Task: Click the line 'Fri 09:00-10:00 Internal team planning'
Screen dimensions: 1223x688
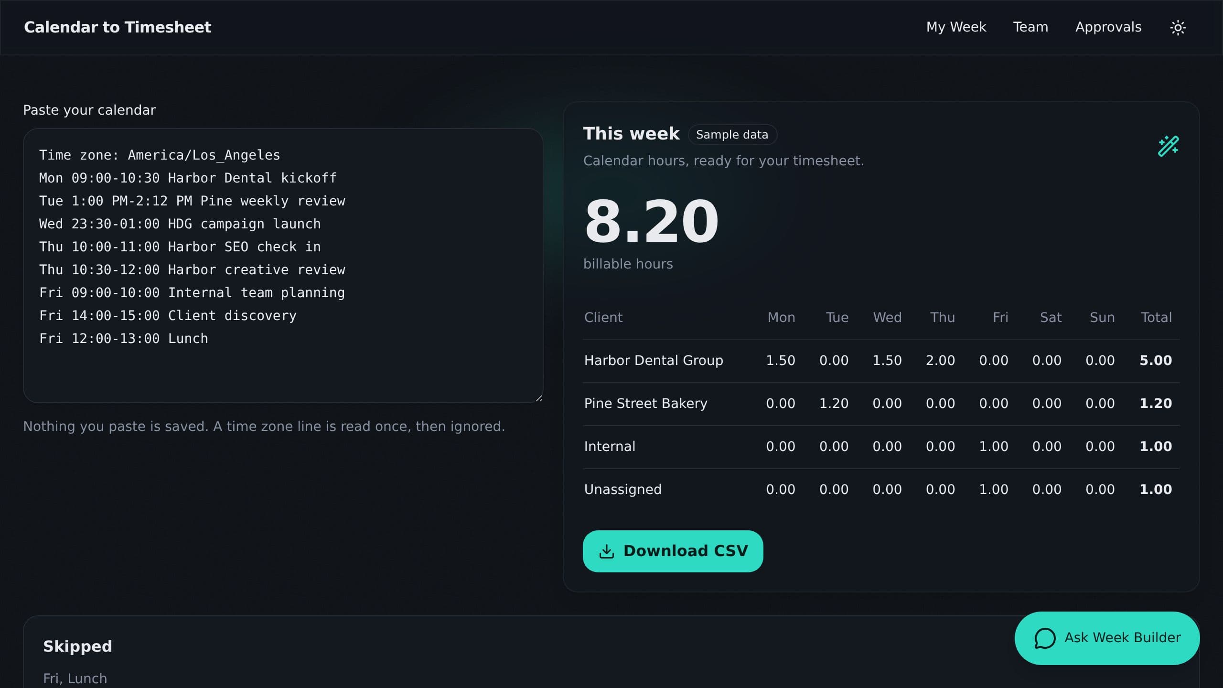Action: click(192, 293)
